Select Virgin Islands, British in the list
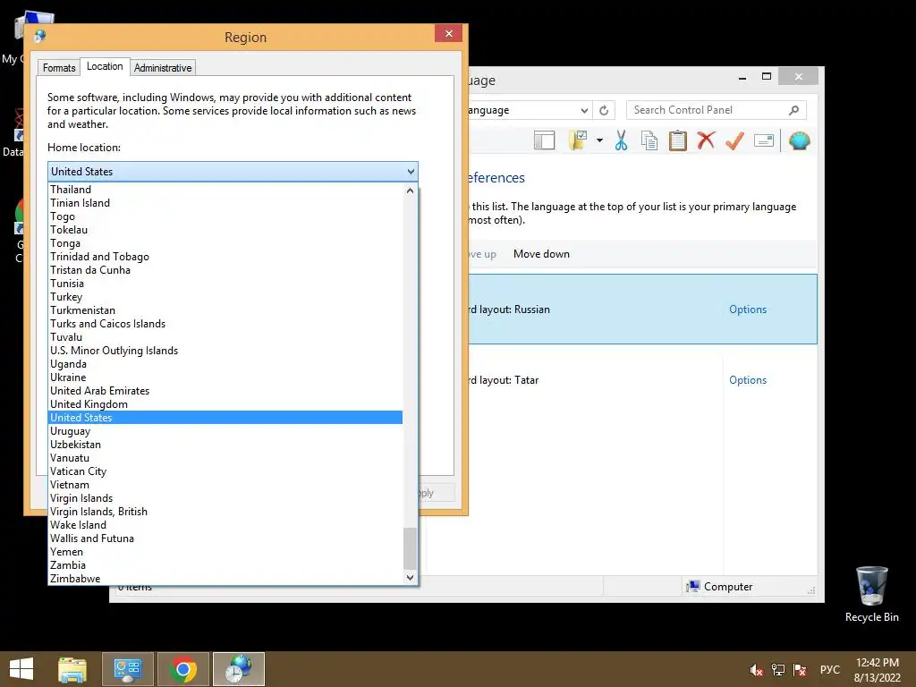This screenshot has width=916, height=687. 225,512
